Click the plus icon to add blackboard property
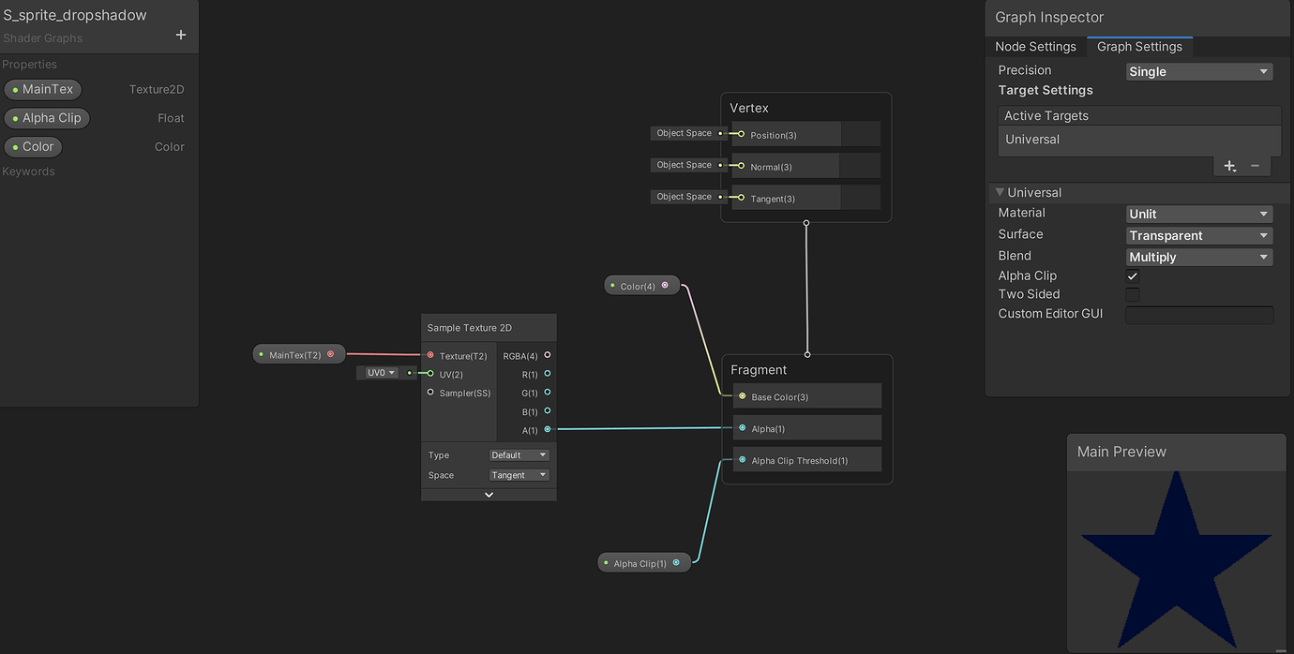The height and width of the screenshot is (654, 1294). [181, 36]
